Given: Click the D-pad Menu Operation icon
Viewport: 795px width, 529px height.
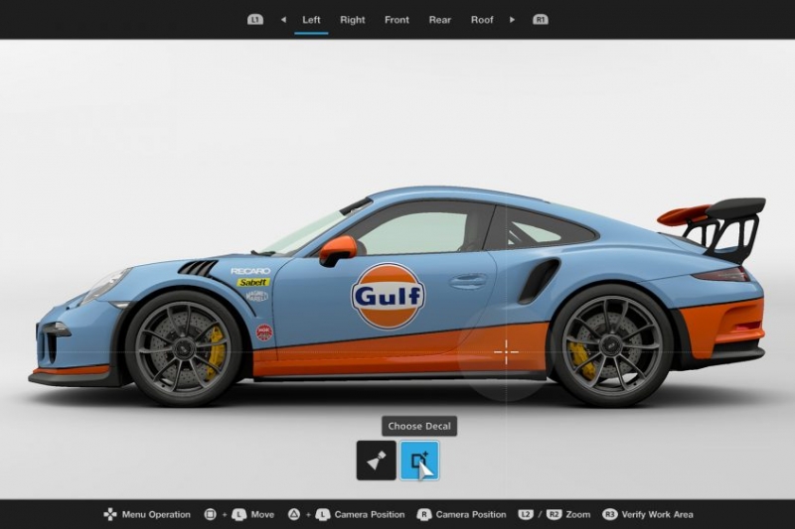Looking at the screenshot, I should tap(109, 514).
